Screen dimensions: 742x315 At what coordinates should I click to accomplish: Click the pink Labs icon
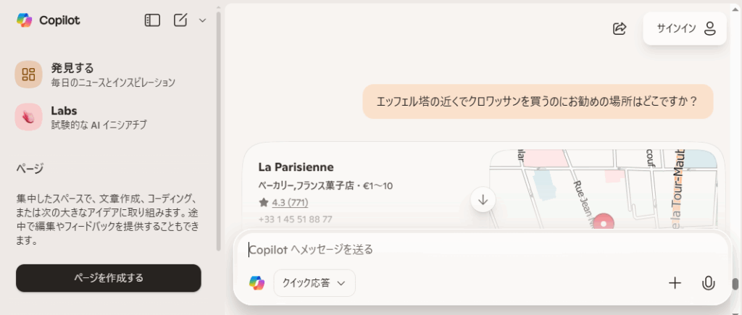coord(29,117)
